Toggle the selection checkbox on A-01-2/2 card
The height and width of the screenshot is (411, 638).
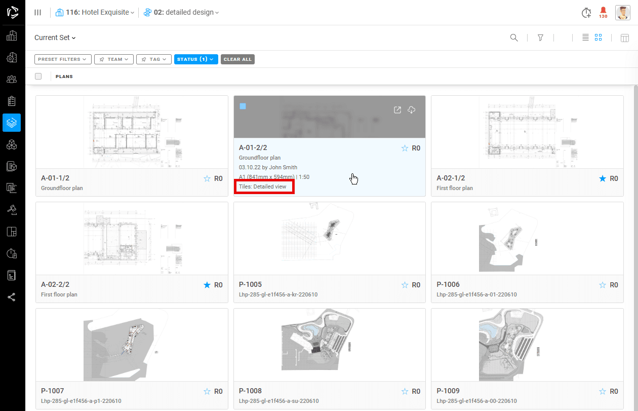(243, 106)
